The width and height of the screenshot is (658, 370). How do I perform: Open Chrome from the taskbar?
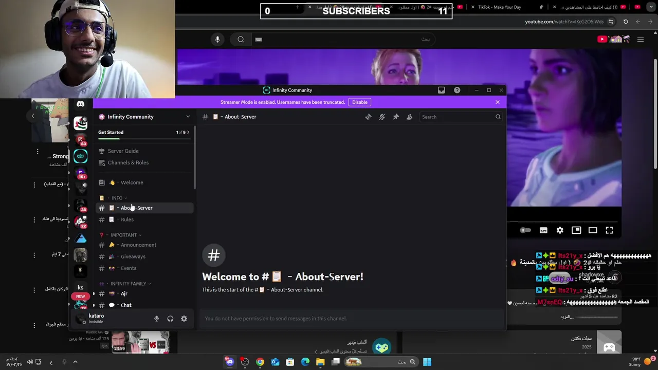[x=260, y=362]
